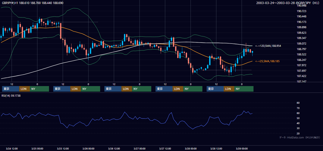Click the 189.898 price axis label
The image size is (323, 151).
(302, 27)
